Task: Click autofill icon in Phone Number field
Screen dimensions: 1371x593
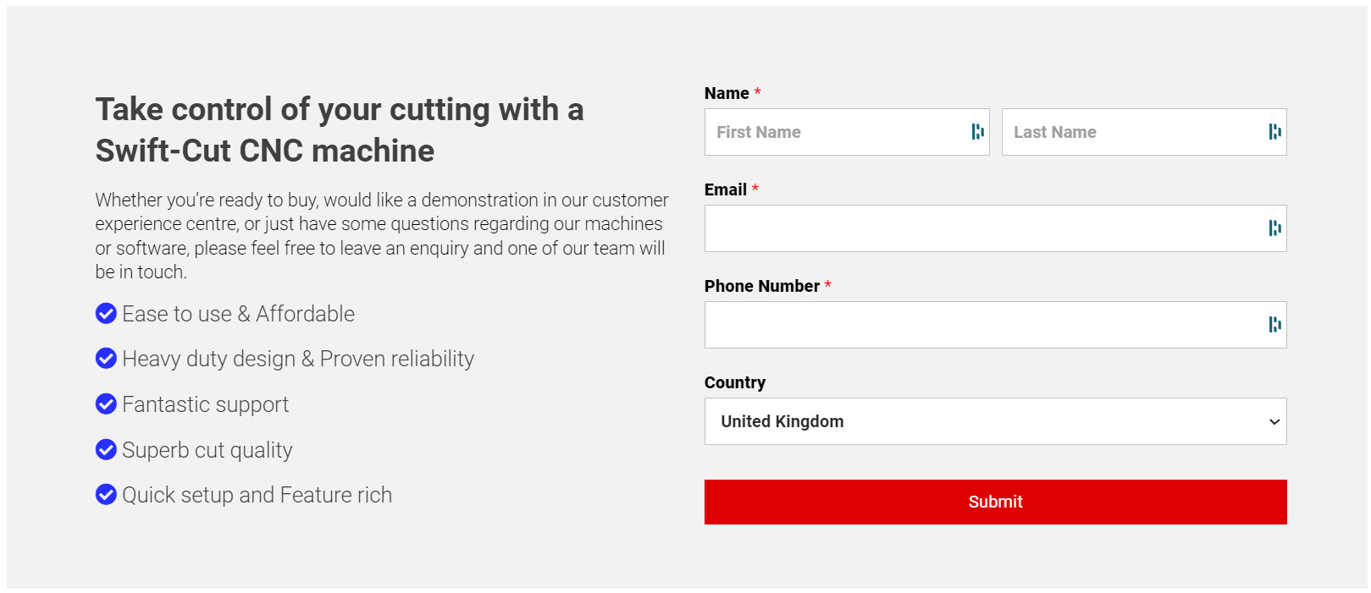Action: [x=1274, y=325]
